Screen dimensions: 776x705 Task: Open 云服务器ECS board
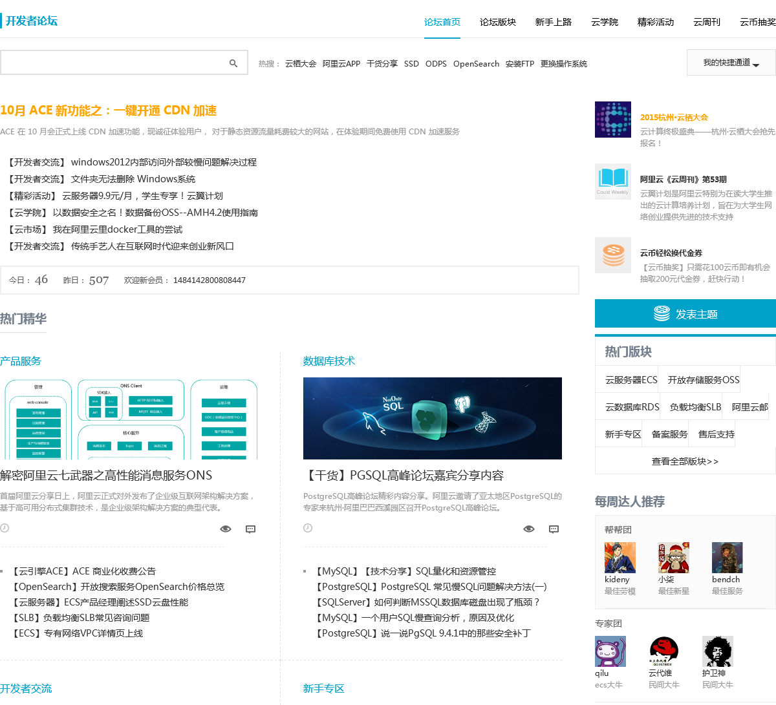[x=631, y=380]
